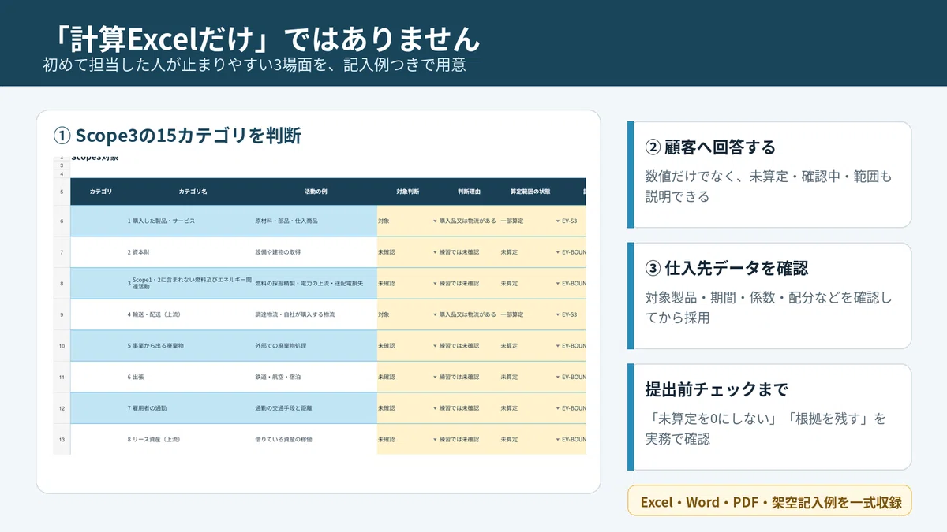The height and width of the screenshot is (532, 947).
Task: Select the カテゴリ名 column header
Action: click(193, 192)
